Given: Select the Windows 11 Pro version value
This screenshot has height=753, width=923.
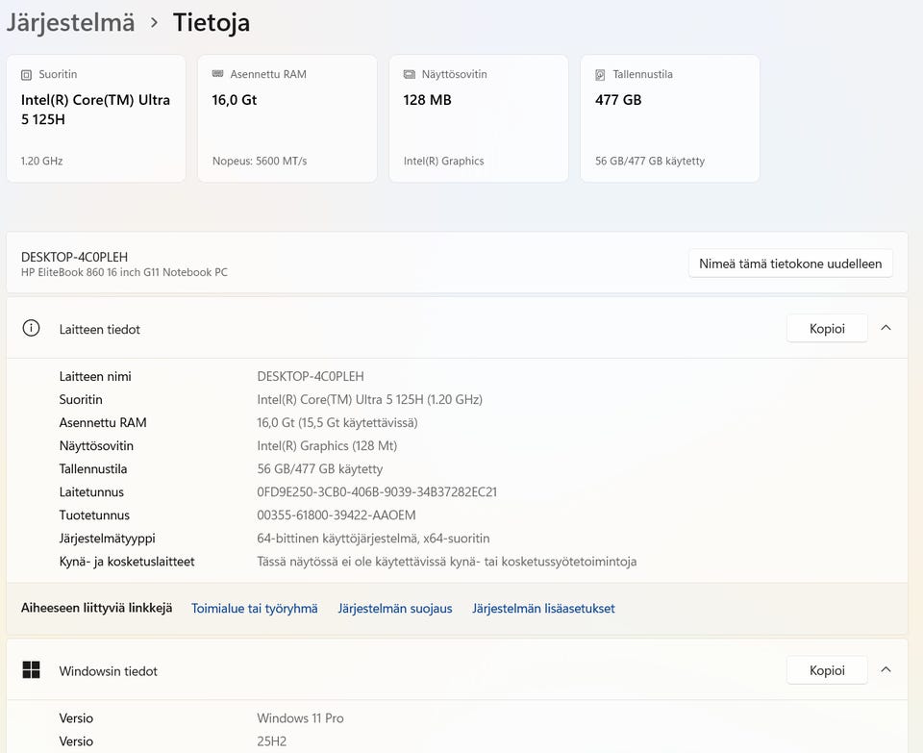Looking at the screenshot, I should pos(300,717).
